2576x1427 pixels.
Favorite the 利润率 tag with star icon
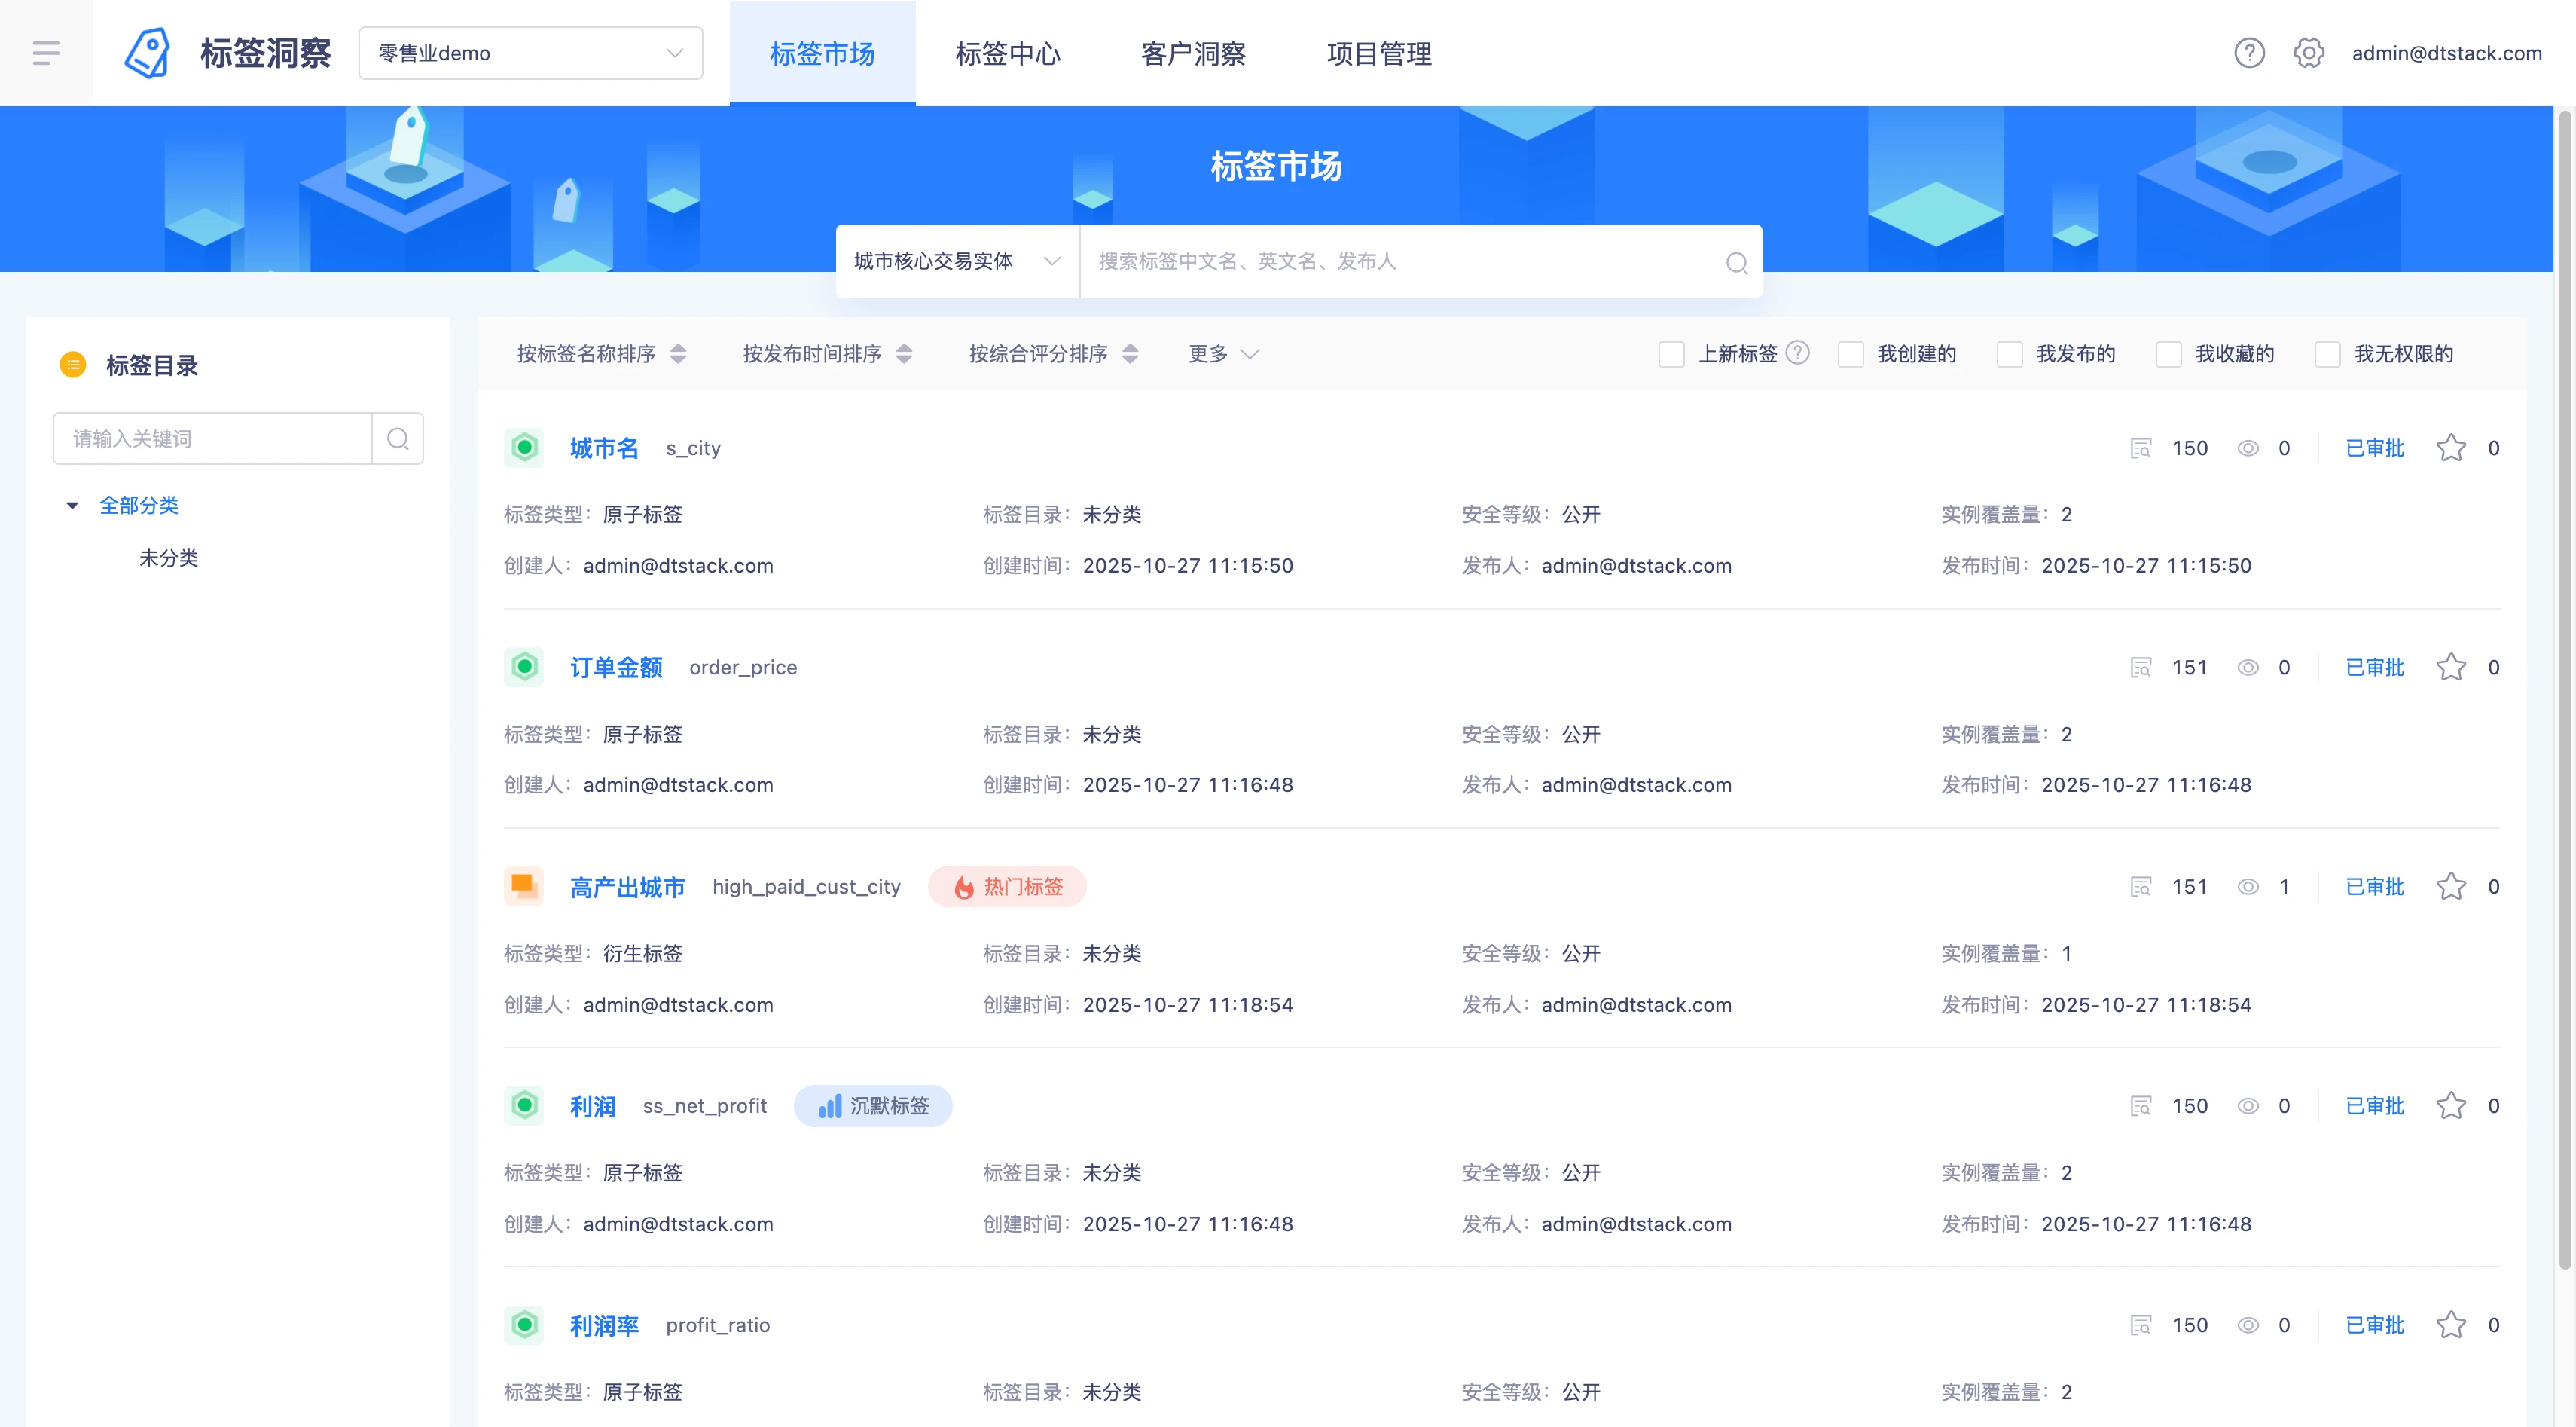[x=2451, y=1325]
